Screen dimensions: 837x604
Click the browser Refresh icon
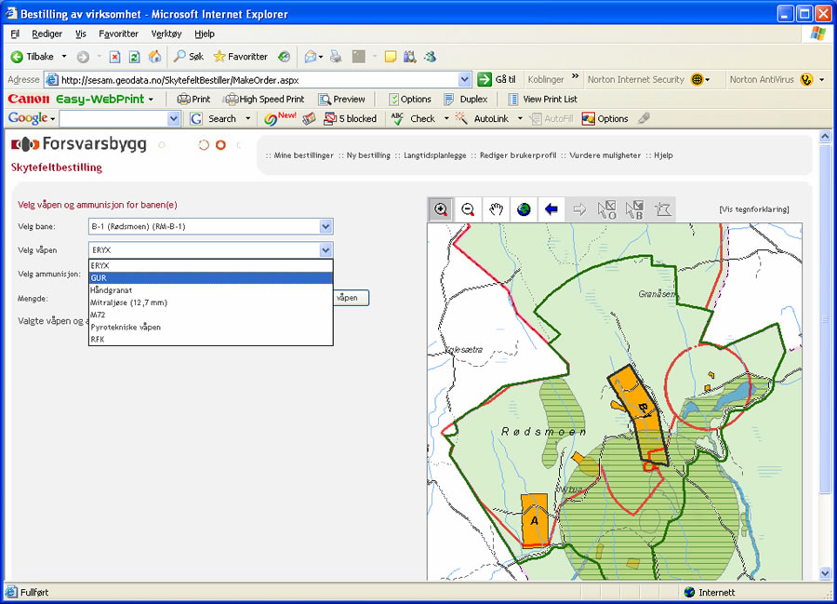135,57
